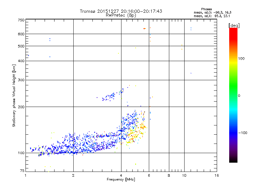Click the 'Stationary phase Virtual Height [km]' axis label

click(x=14, y=95)
